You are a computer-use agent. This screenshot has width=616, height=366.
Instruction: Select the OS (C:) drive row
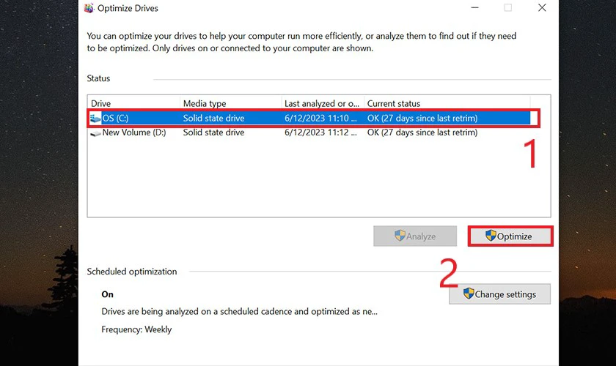(309, 118)
